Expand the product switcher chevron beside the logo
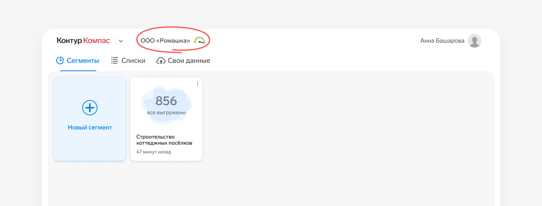Viewport: 542px width, 206px height. (x=121, y=41)
